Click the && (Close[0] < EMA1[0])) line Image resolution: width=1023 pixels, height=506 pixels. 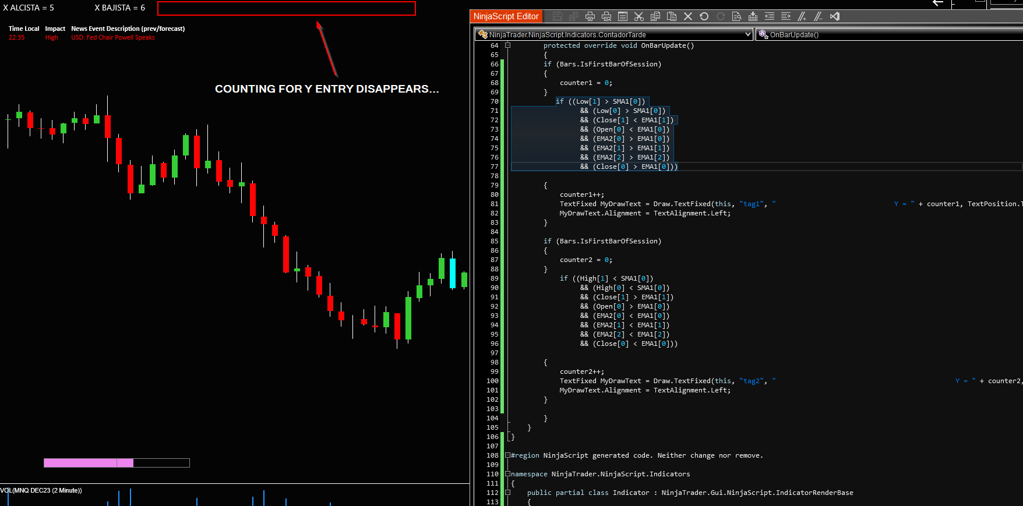(x=629, y=344)
